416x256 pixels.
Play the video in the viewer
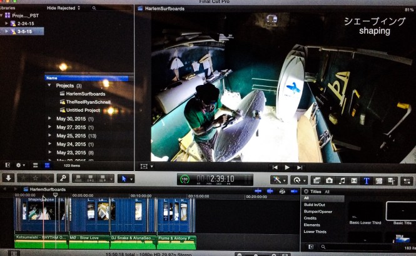(x=287, y=167)
